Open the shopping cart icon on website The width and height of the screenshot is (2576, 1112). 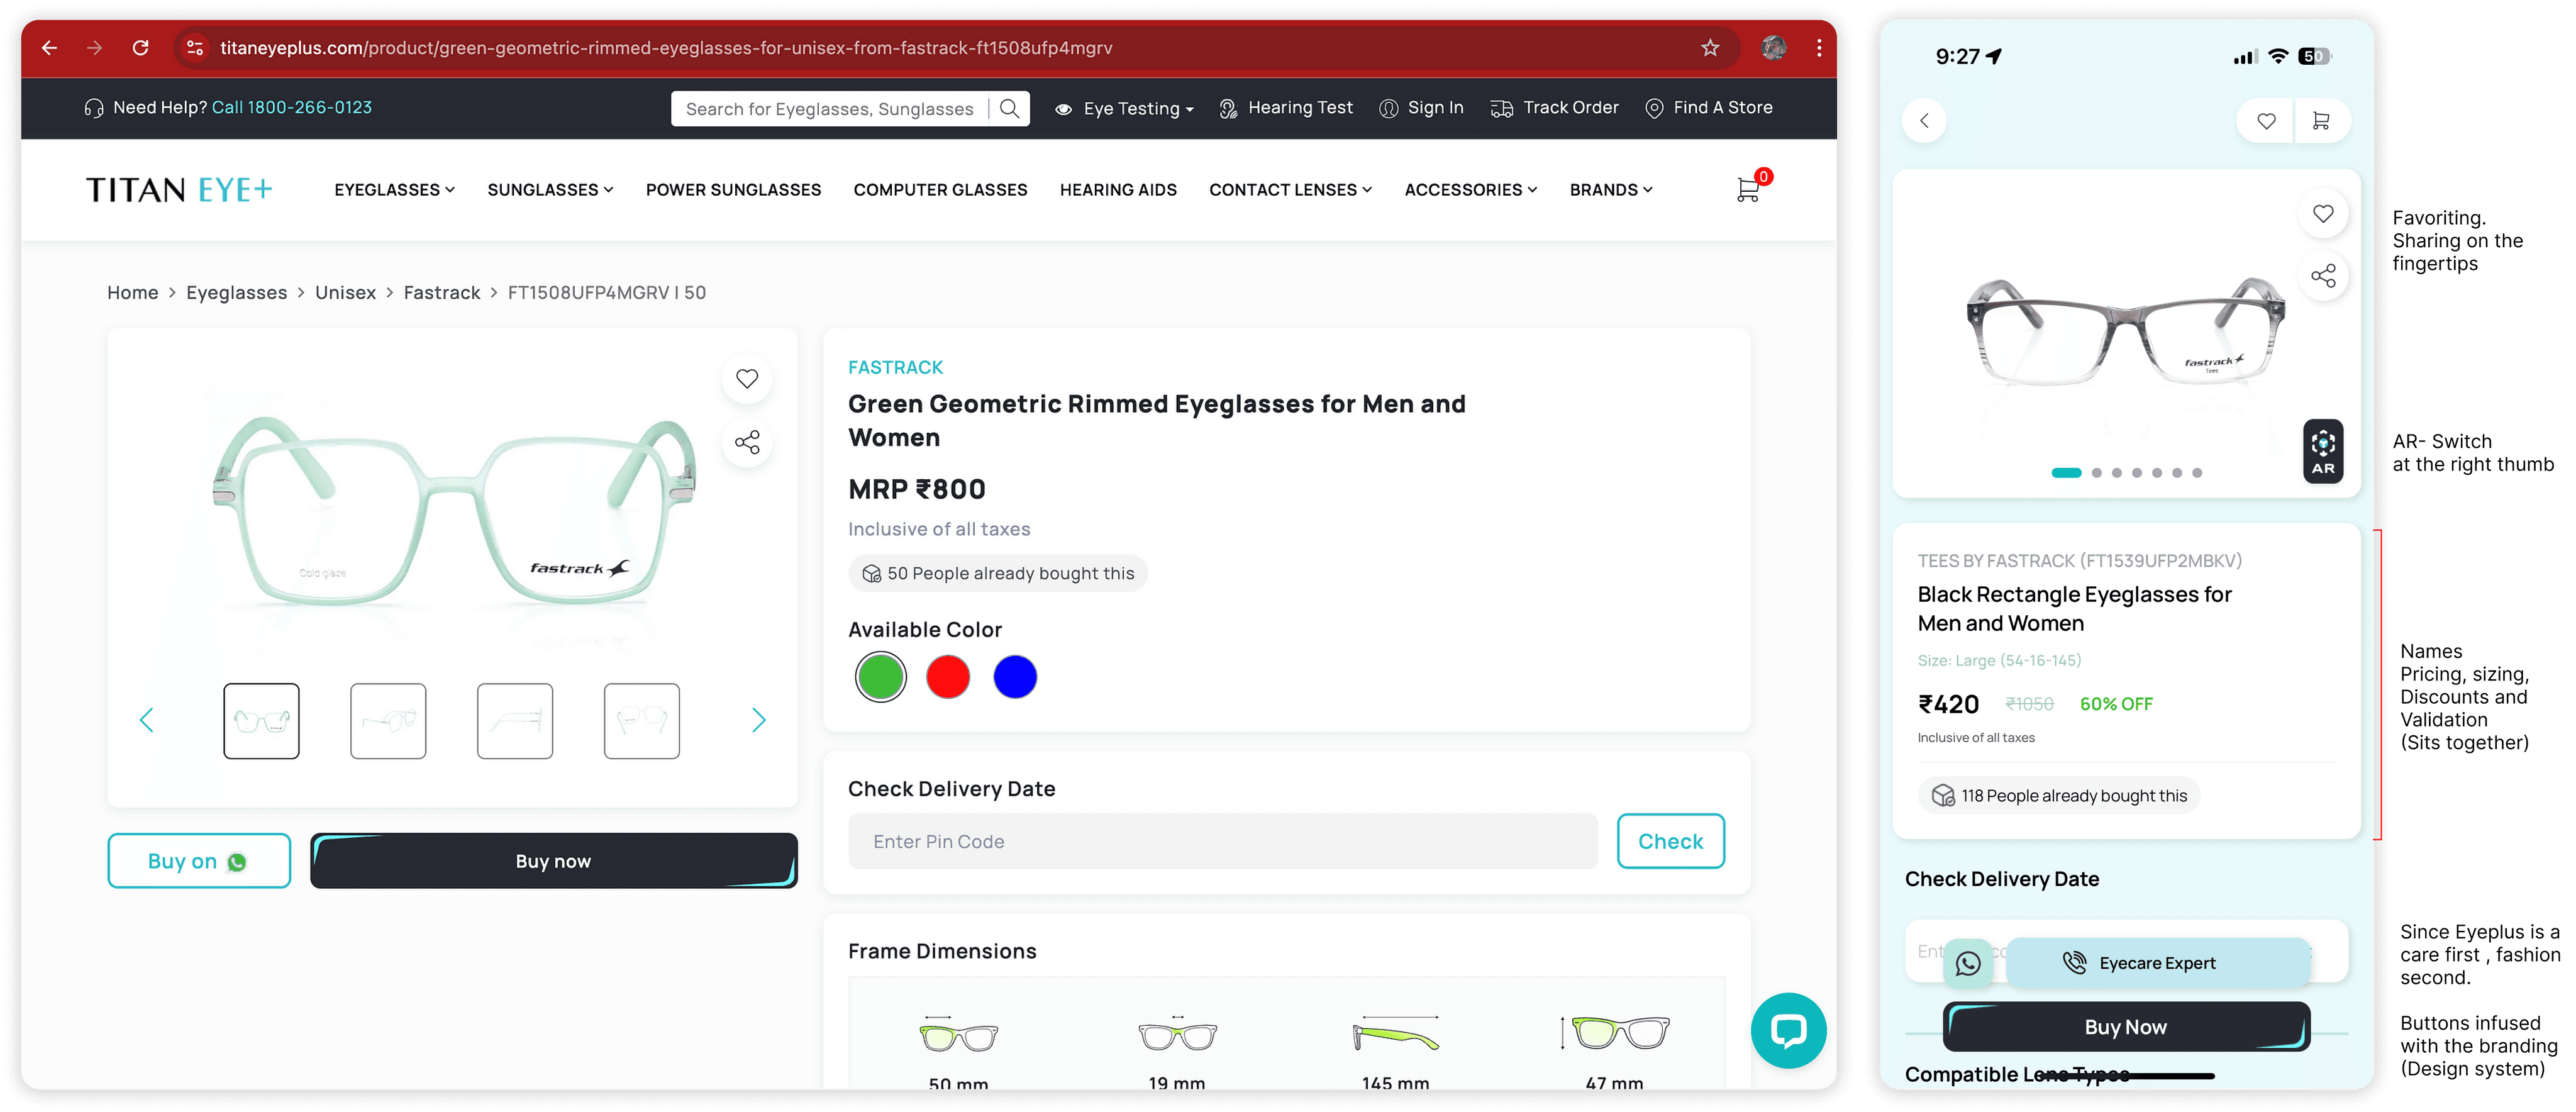point(1749,189)
